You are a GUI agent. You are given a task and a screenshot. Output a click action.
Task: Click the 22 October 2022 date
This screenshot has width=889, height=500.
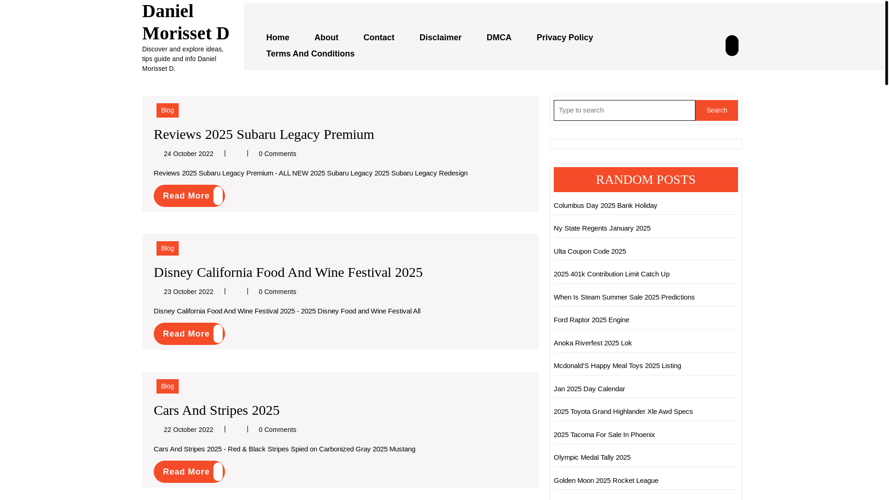(x=188, y=430)
